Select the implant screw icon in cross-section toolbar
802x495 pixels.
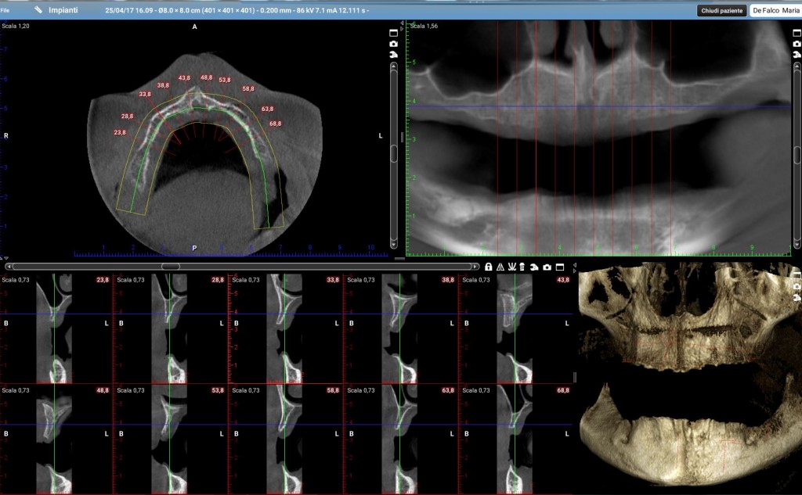tap(522, 267)
